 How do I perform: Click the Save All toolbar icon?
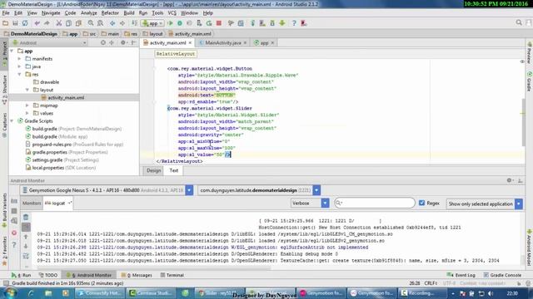pos(15,23)
